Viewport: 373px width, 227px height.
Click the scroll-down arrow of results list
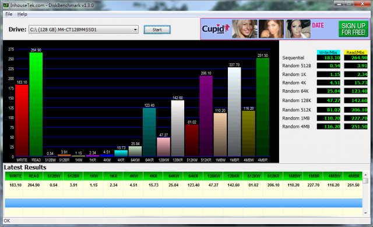[365, 213]
